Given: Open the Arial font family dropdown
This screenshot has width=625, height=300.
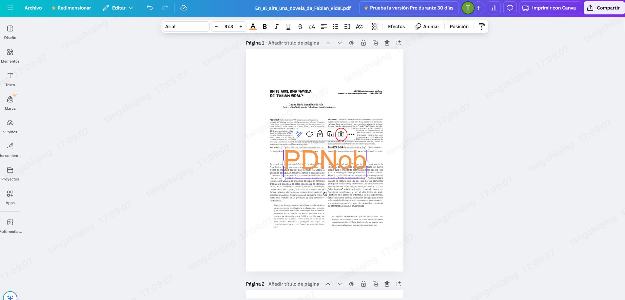Looking at the screenshot, I should point(186,27).
